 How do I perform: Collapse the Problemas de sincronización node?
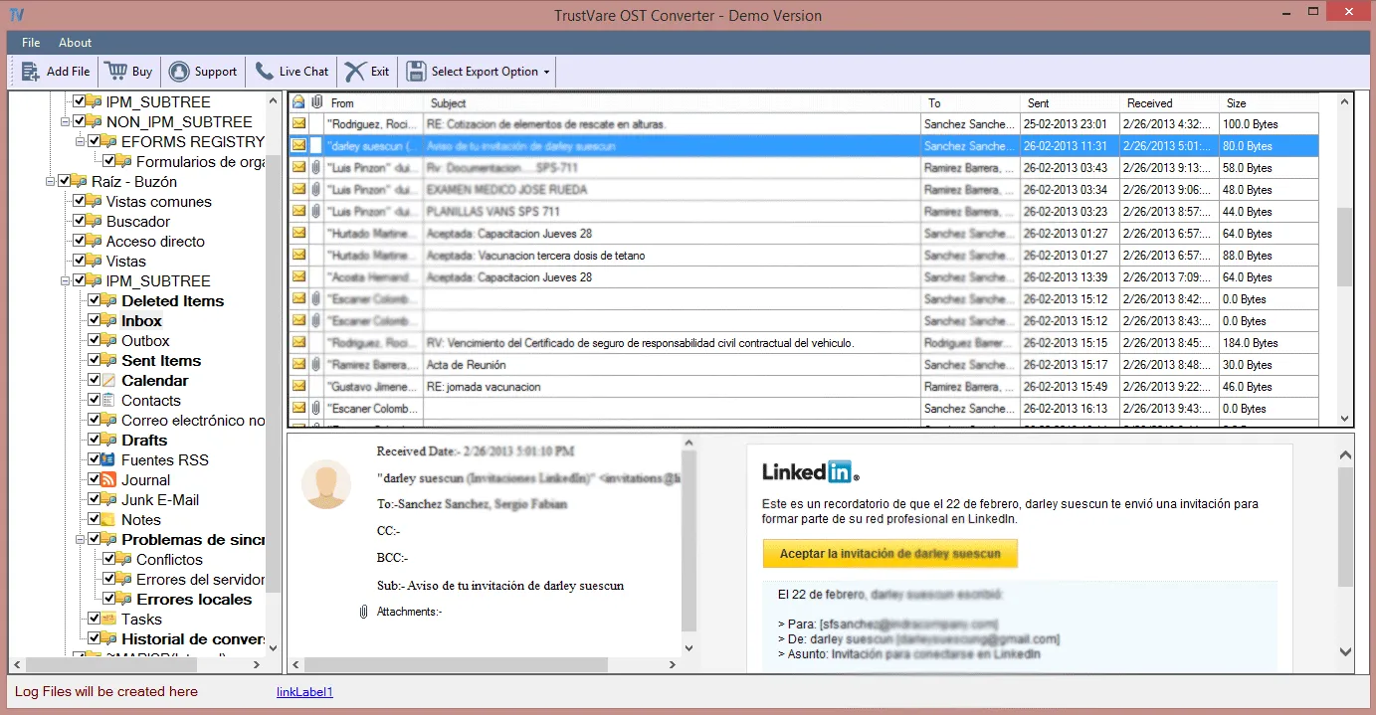[x=78, y=539]
